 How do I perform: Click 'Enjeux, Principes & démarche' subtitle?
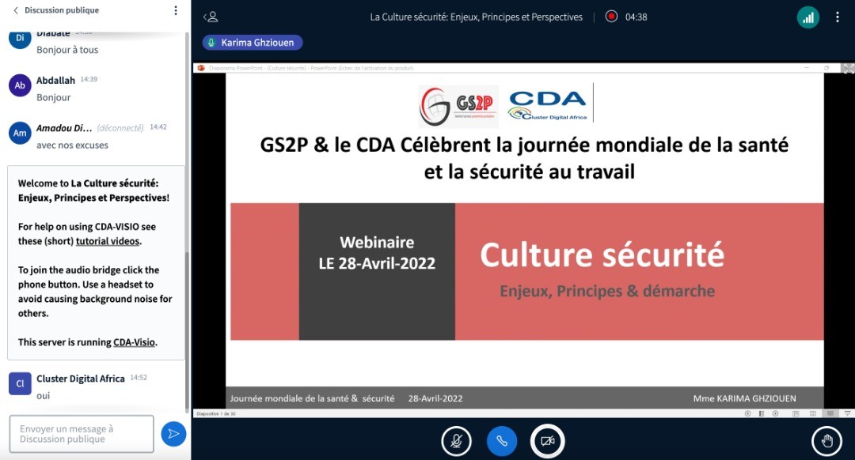(x=607, y=291)
